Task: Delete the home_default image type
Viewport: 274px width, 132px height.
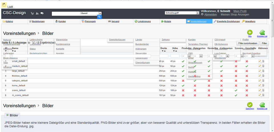Action: point(263,85)
